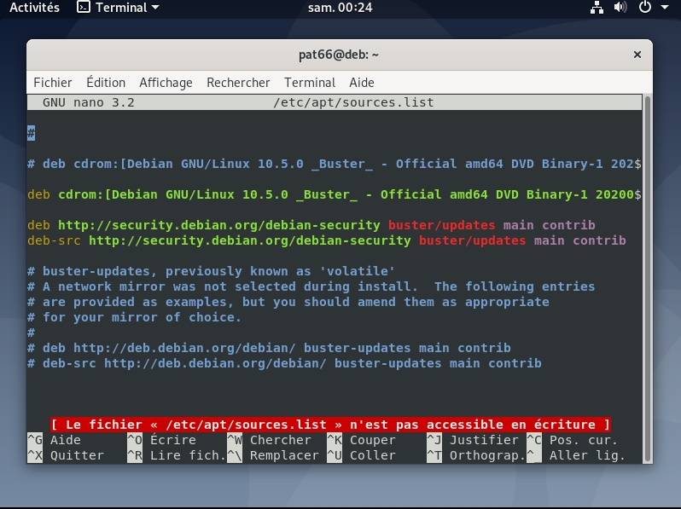Open the Activités overview
This screenshot has height=509, width=681.
pyautogui.click(x=34, y=8)
